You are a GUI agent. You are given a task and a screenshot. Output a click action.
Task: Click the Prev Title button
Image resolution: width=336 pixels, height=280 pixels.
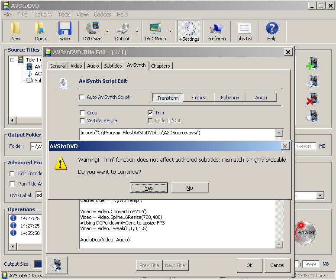coord(149,265)
